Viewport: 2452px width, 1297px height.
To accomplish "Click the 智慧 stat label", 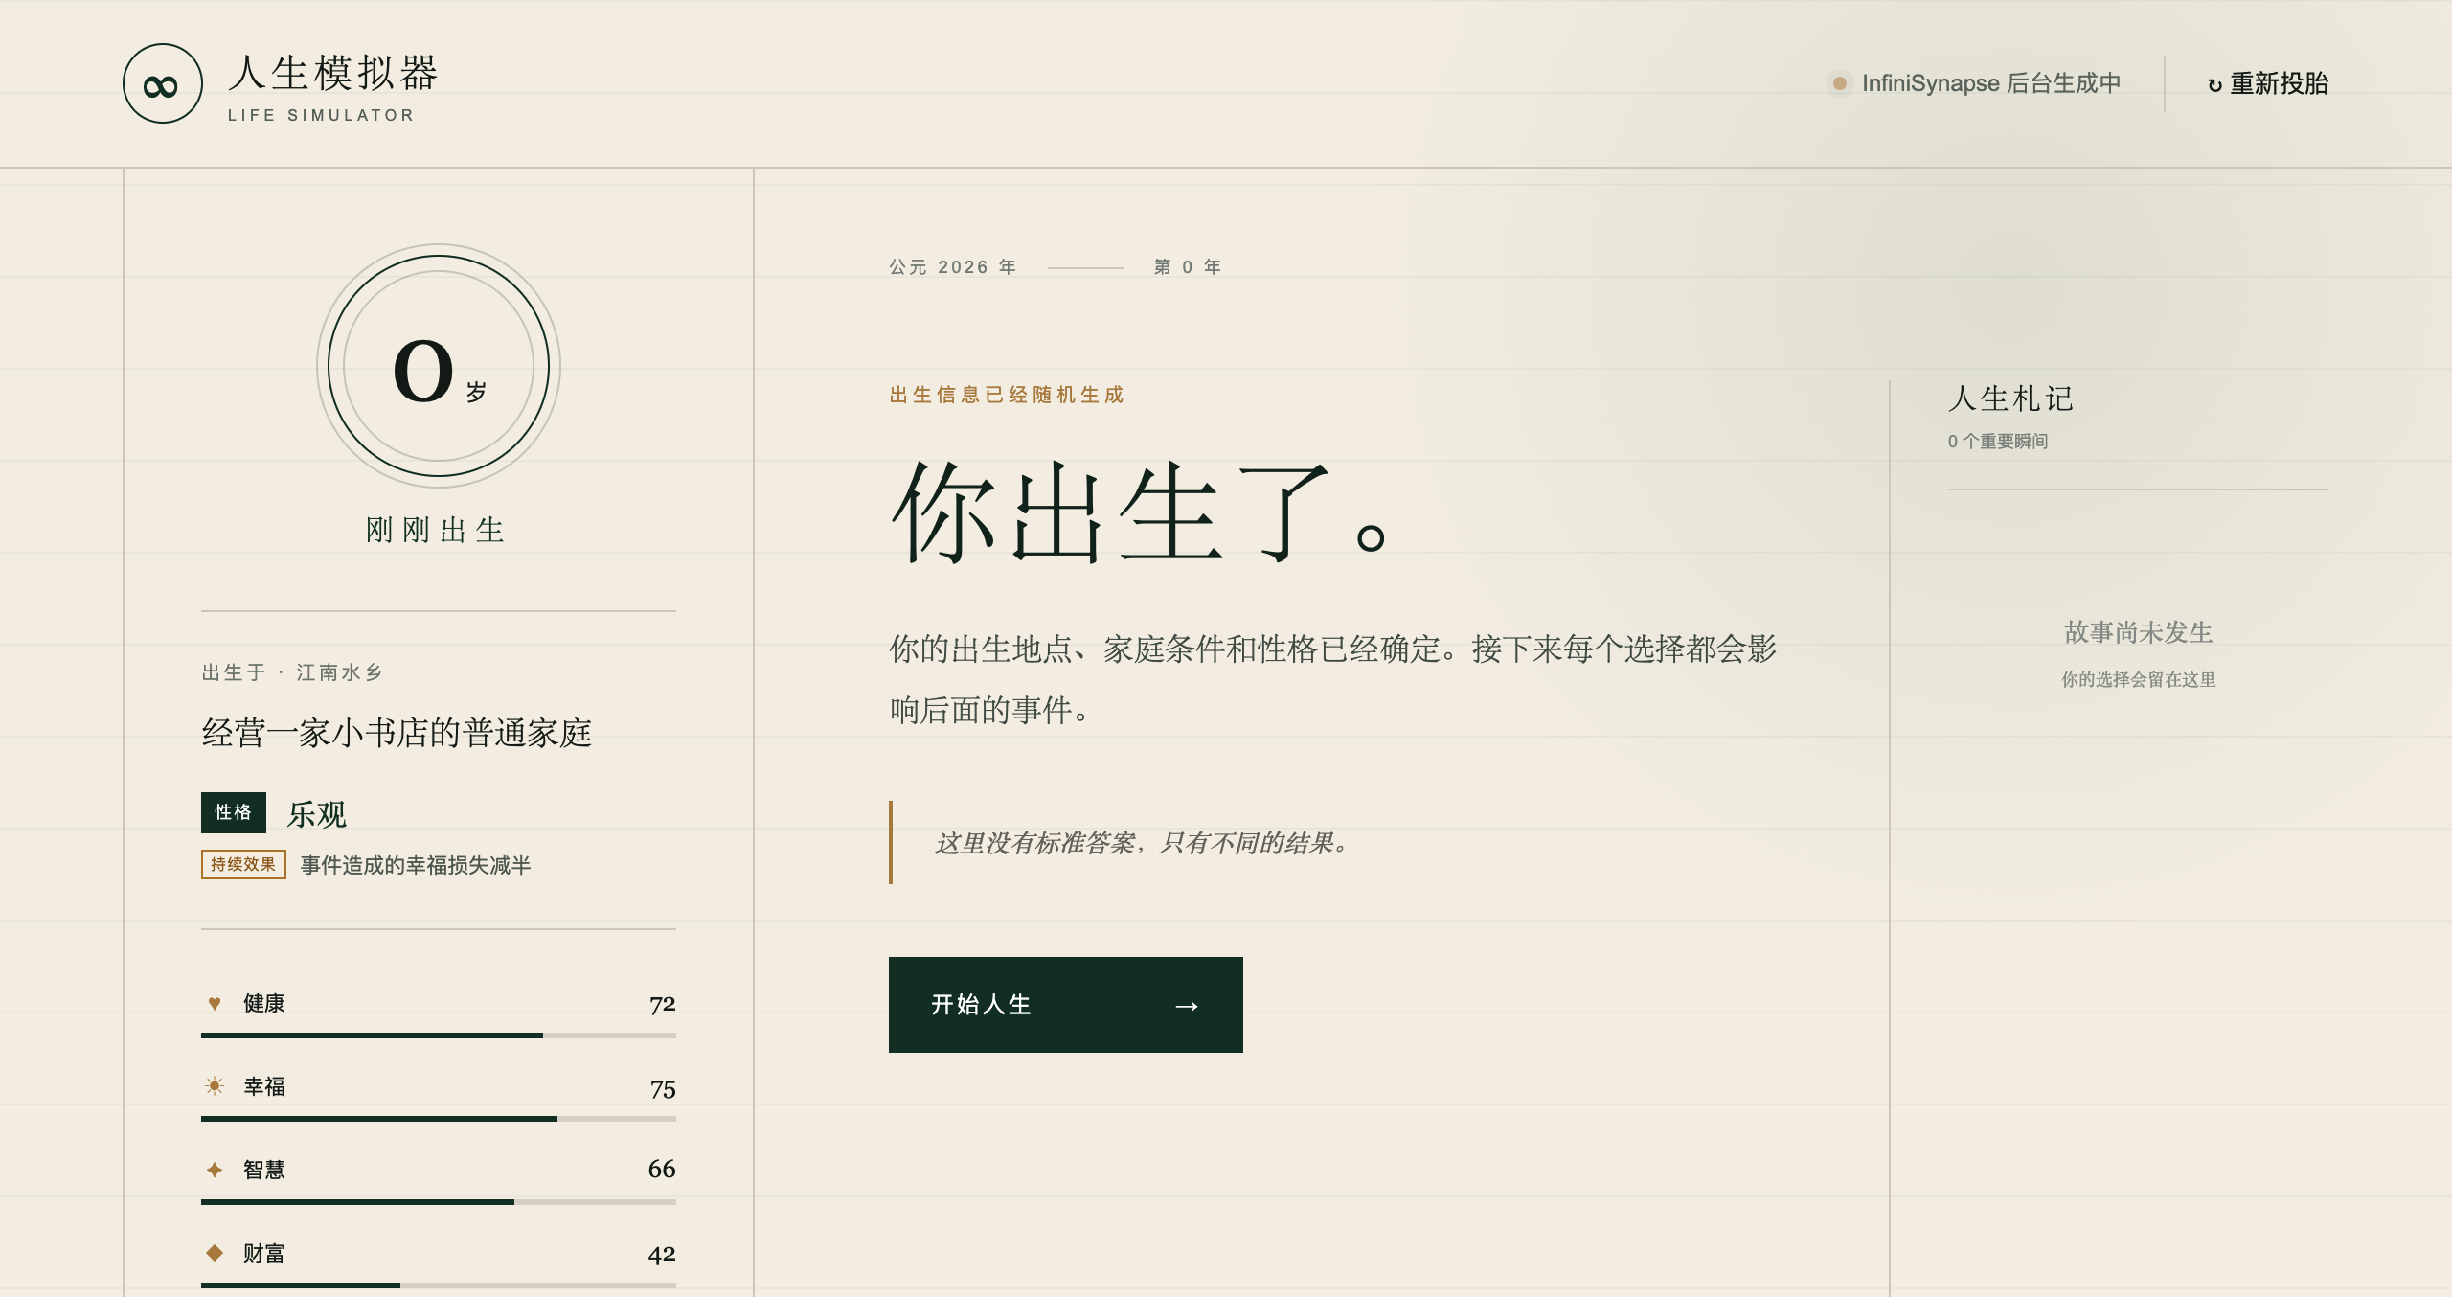I will click(264, 1170).
